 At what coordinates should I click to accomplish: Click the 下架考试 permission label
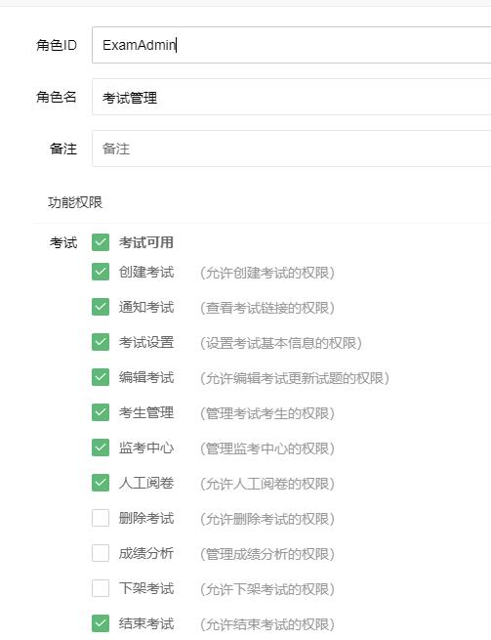click(x=146, y=588)
